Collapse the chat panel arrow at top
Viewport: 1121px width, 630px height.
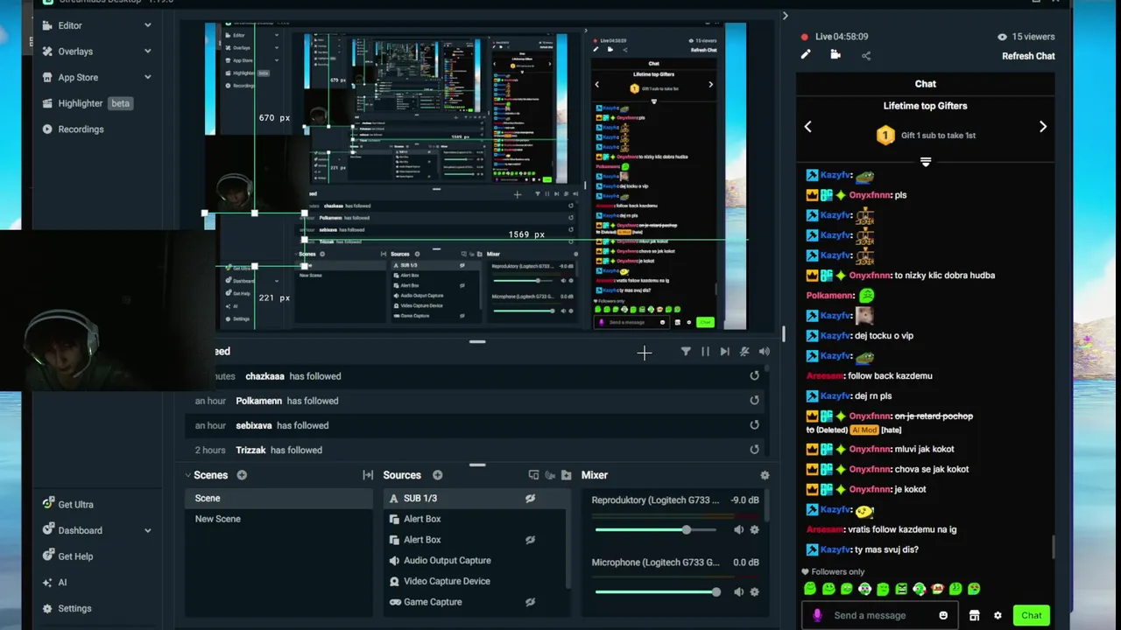tap(785, 16)
